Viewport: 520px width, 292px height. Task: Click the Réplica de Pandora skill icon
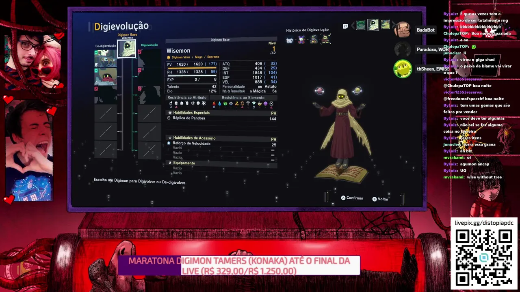pyautogui.click(x=169, y=118)
